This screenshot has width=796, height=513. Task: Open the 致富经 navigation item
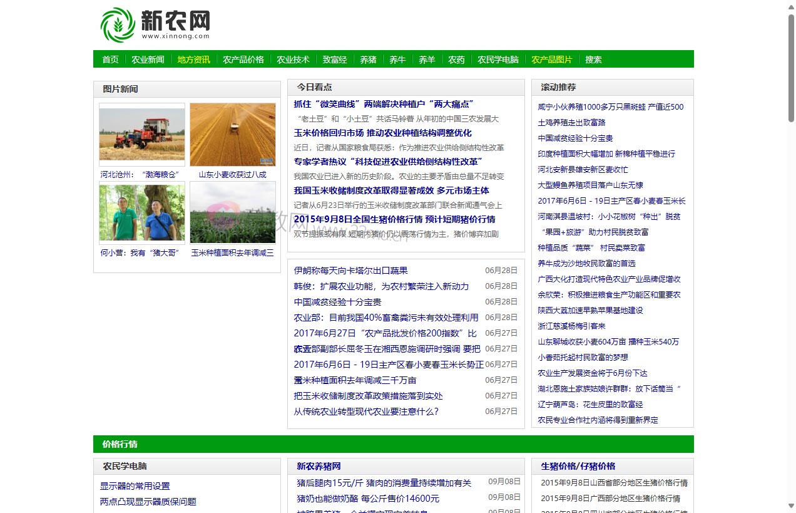[x=334, y=59]
